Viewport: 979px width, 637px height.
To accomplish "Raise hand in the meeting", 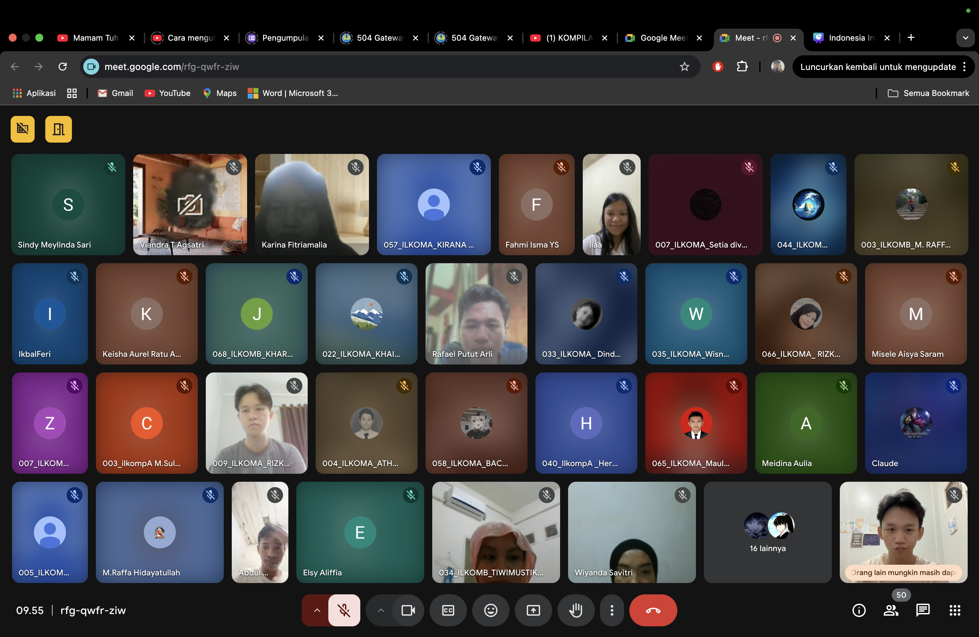I will [575, 610].
